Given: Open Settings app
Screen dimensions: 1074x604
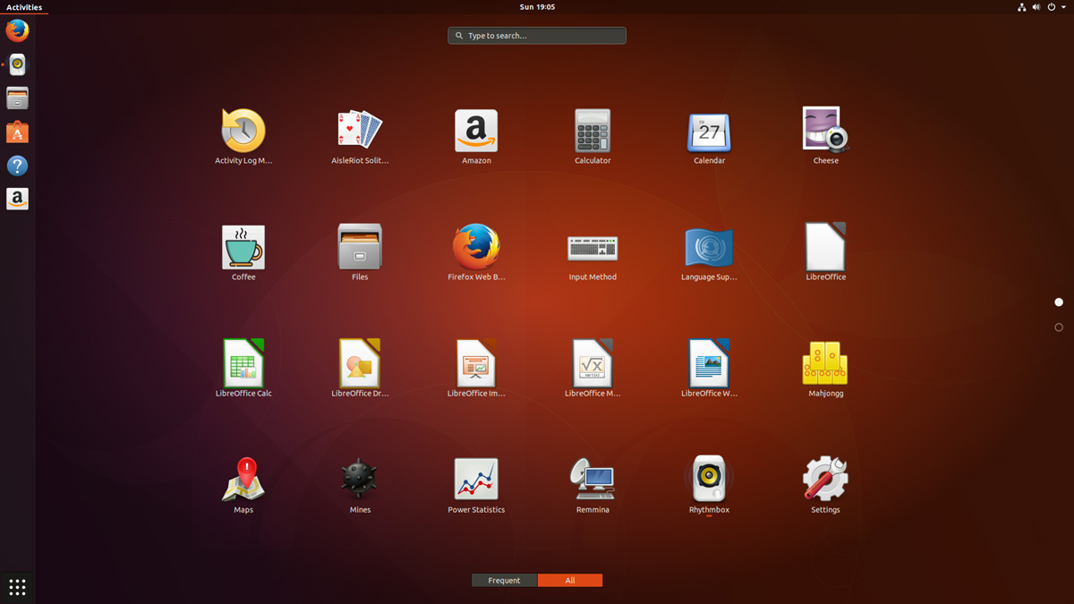Looking at the screenshot, I should point(825,485).
